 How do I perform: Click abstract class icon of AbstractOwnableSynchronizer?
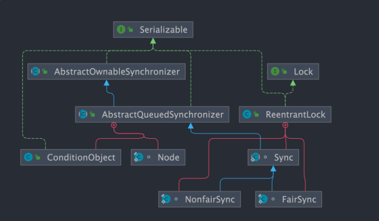pyautogui.click(x=35, y=71)
